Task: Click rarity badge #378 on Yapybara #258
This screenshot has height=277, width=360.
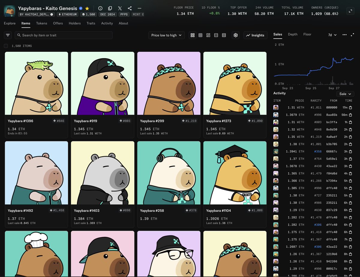Action: tap(191, 210)
